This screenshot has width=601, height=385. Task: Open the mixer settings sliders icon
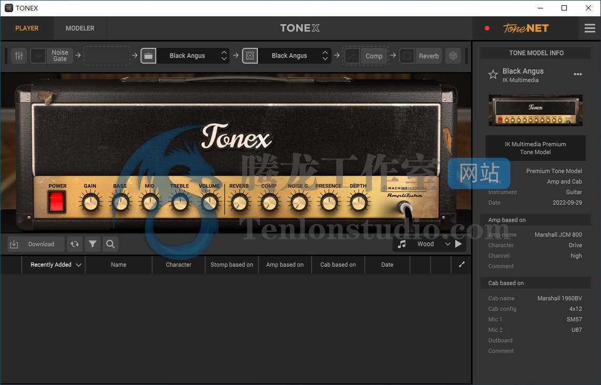click(19, 56)
